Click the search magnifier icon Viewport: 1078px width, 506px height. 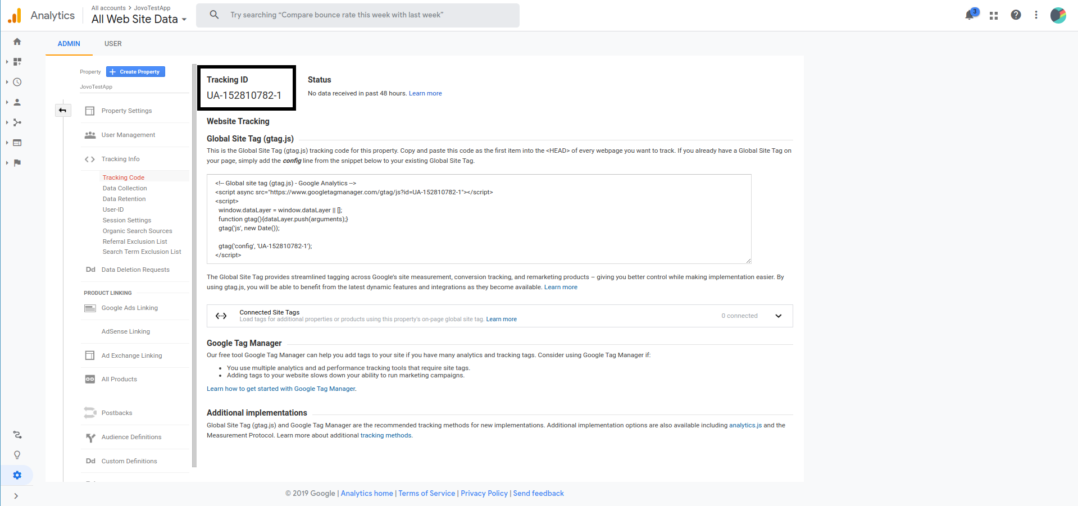[x=214, y=15]
